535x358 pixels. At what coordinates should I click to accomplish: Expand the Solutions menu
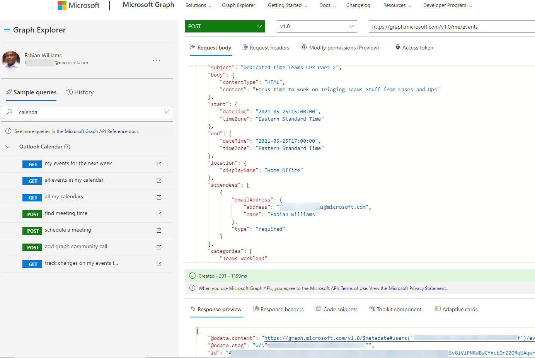coord(199,5)
